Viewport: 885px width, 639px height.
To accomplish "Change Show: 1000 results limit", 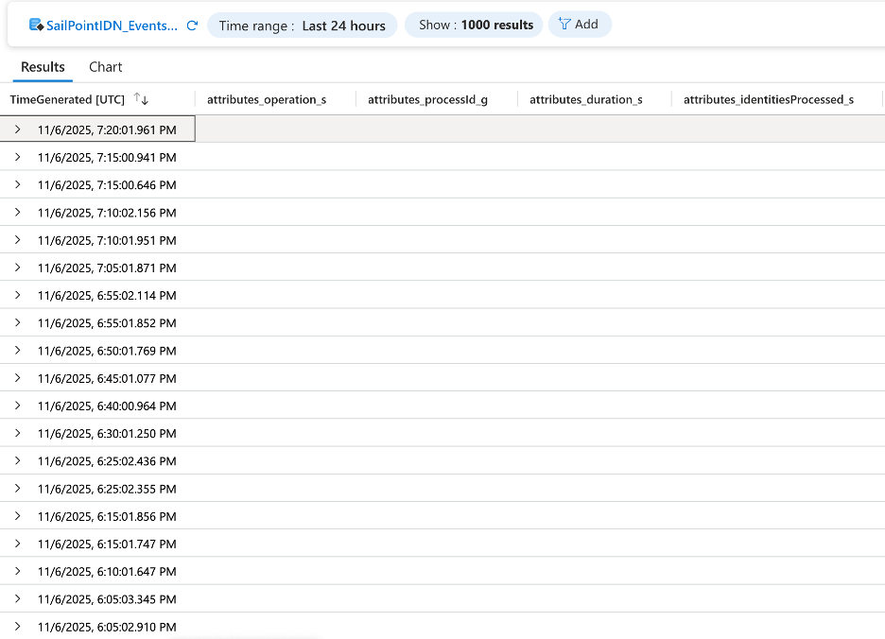I will point(474,25).
